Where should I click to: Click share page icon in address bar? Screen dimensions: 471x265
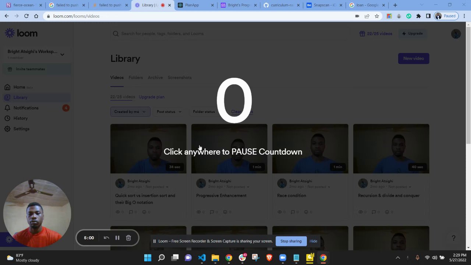pyautogui.click(x=367, y=16)
